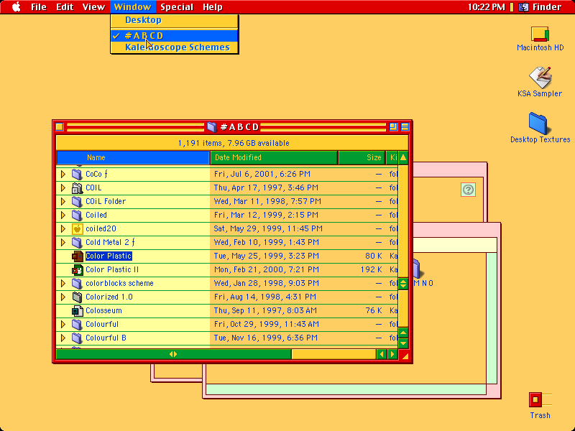Open the View menu
Screen dimensions: 575x431
93,6
